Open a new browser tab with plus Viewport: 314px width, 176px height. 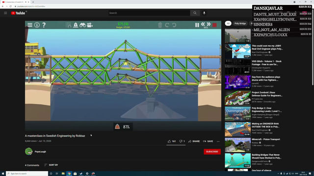coord(33,2)
